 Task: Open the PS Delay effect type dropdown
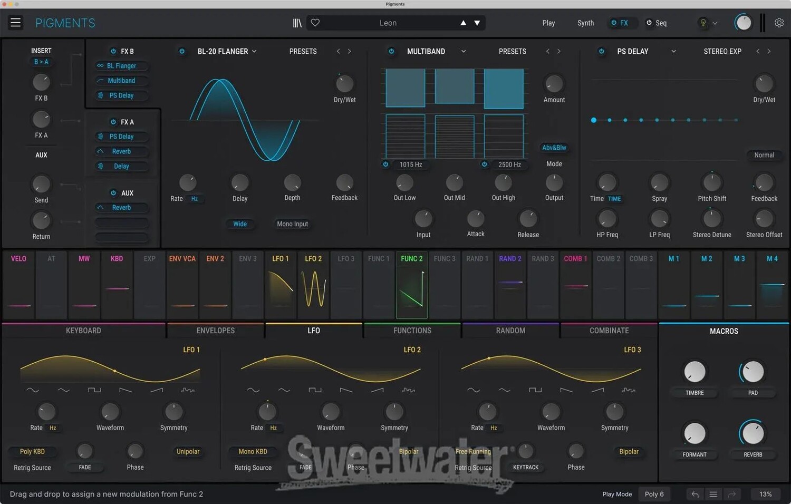673,51
